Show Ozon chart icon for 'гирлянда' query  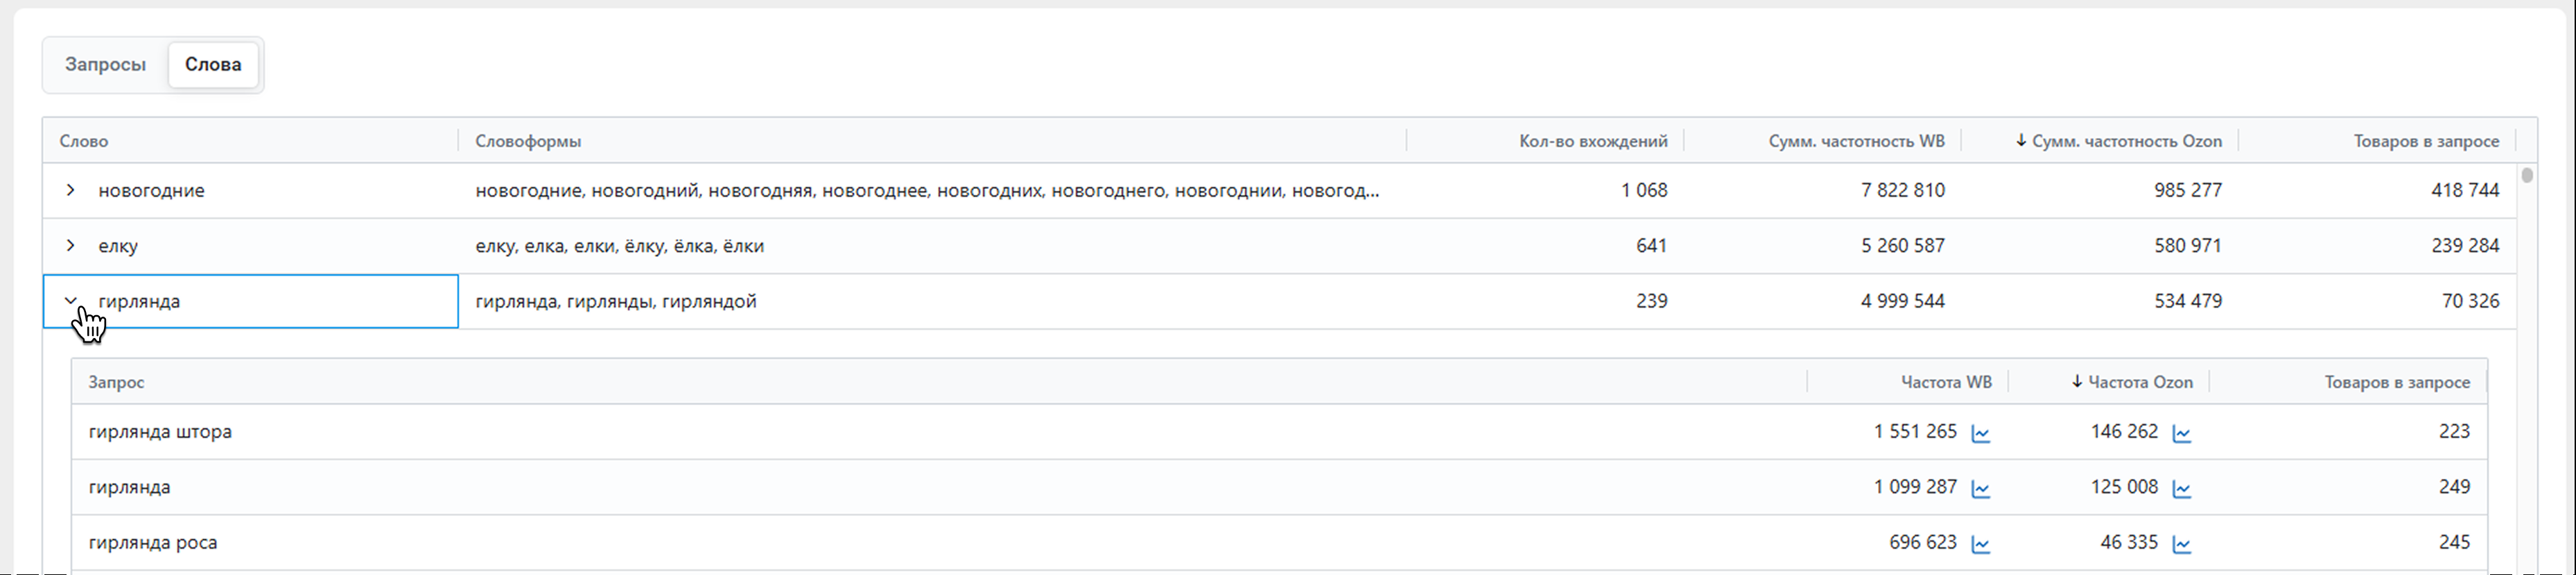tap(2181, 489)
